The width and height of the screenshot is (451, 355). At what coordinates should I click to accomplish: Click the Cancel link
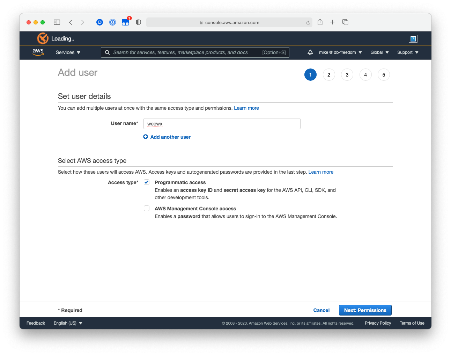[x=321, y=310]
